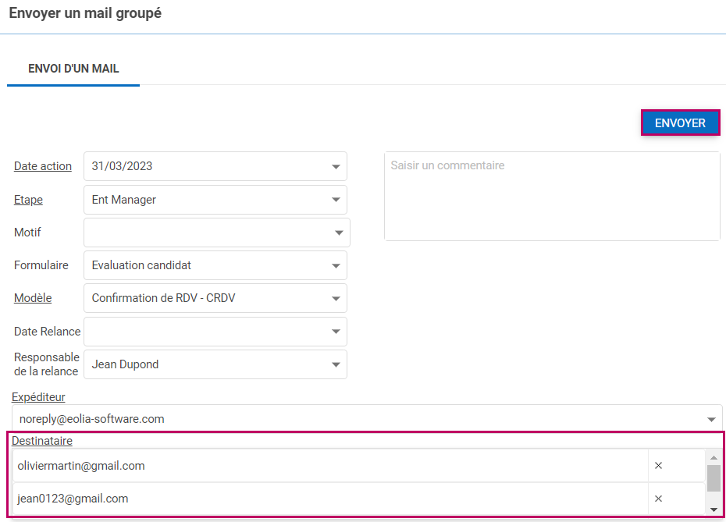The image size is (726, 522).
Task: Click the ENVOYER send button
Action: pyautogui.click(x=680, y=123)
